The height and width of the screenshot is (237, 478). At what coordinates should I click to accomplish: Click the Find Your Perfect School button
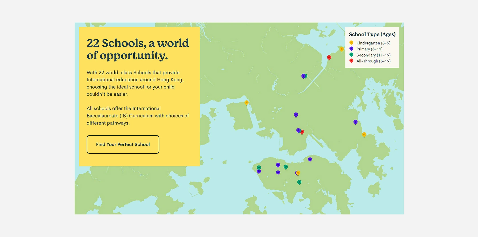(123, 144)
